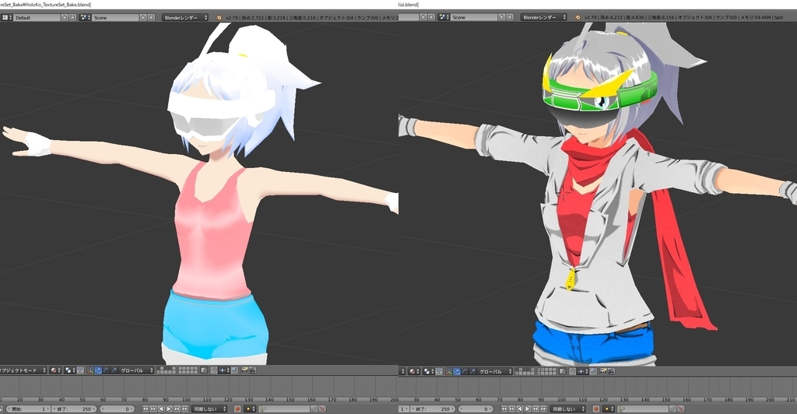
Task: Enable rotate manipulator in left viewport
Action: coord(106,370)
